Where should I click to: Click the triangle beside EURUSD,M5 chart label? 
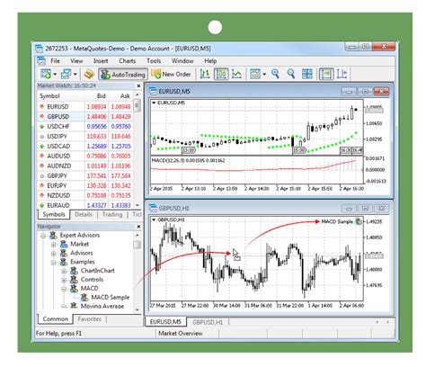[x=154, y=103]
